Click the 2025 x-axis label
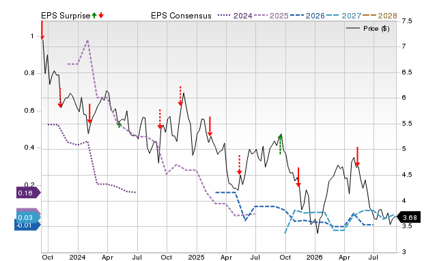This screenshot has height=261, width=437. [196, 257]
